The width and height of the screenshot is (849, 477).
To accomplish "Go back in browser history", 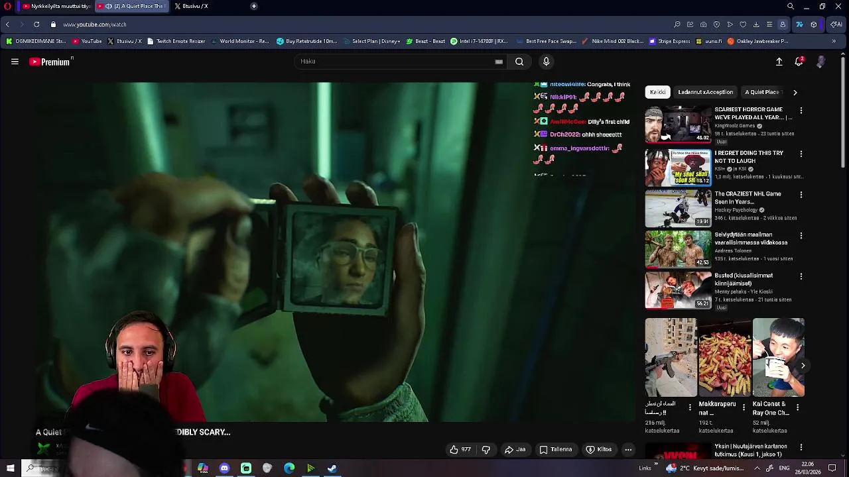I will point(7,25).
